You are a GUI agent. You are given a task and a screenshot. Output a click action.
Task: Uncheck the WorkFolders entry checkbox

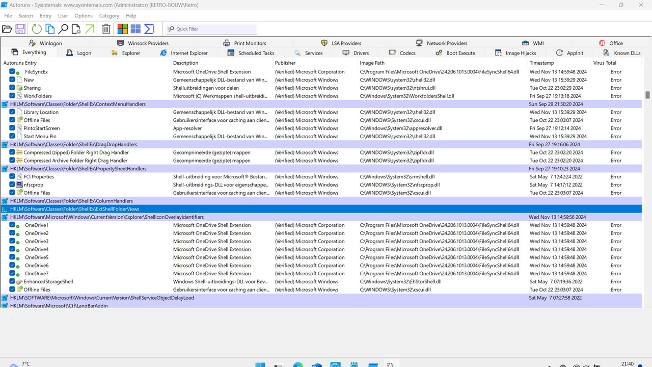12,96
